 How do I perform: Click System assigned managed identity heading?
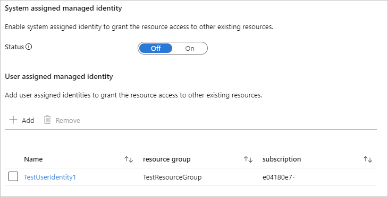coord(63,8)
